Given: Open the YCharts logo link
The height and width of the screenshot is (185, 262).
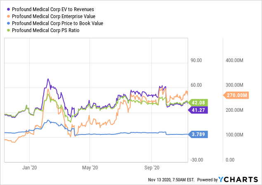Looking at the screenshot, I should point(238,180).
